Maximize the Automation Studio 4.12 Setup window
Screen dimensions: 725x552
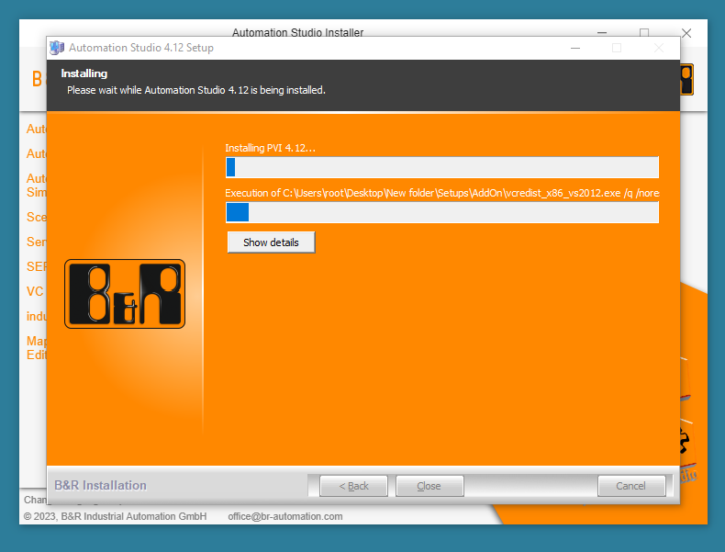click(617, 48)
